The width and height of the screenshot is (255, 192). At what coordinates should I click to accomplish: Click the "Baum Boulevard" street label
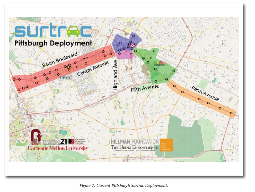pos(60,60)
